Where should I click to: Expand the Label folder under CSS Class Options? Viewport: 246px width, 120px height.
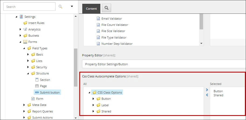coord(93,105)
